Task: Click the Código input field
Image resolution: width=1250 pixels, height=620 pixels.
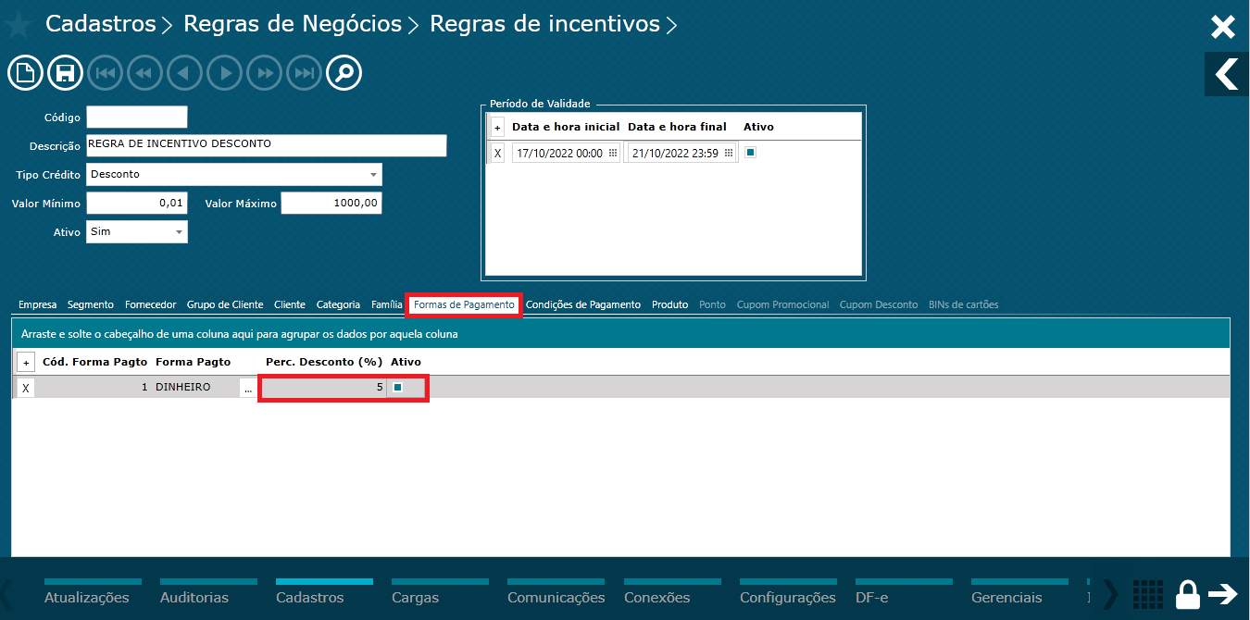Action: pyautogui.click(x=137, y=117)
